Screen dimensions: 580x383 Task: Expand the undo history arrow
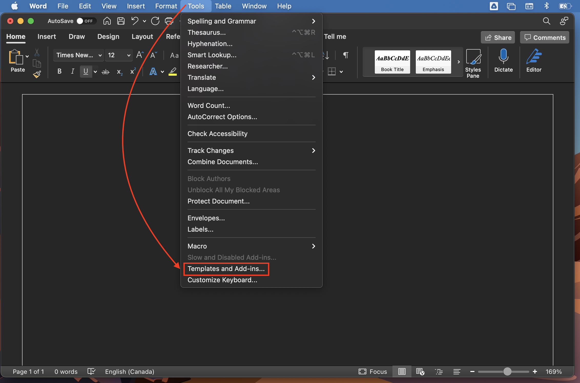144,21
